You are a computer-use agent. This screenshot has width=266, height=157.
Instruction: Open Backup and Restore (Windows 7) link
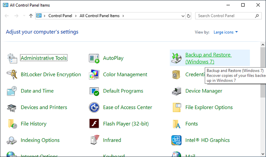tap(208, 58)
